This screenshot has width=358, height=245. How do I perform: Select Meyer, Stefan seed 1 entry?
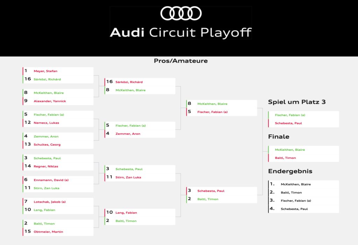click(x=45, y=71)
